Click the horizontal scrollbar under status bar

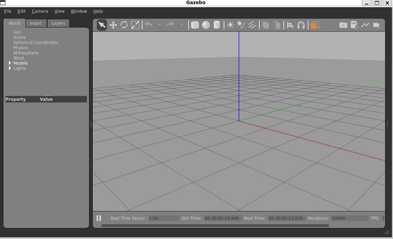(215, 226)
